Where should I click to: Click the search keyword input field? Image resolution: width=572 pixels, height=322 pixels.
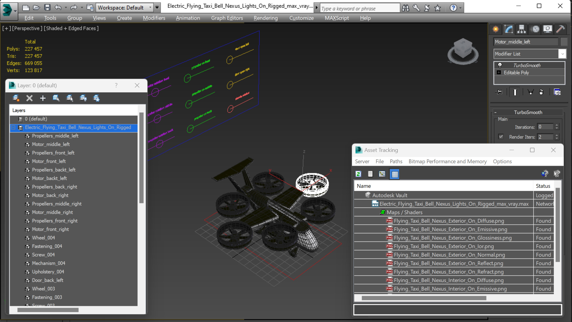click(360, 8)
